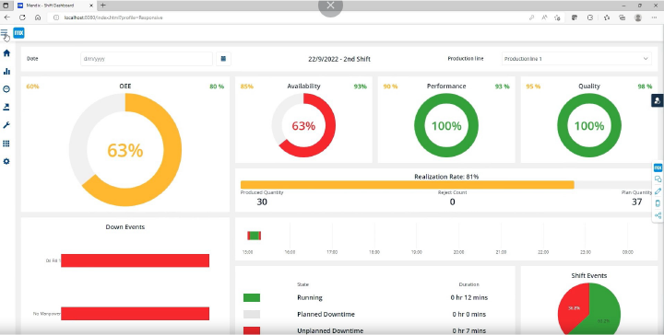Click the No Manpower red bar
The height and width of the screenshot is (335, 664).
pyautogui.click(x=135, y=314)
